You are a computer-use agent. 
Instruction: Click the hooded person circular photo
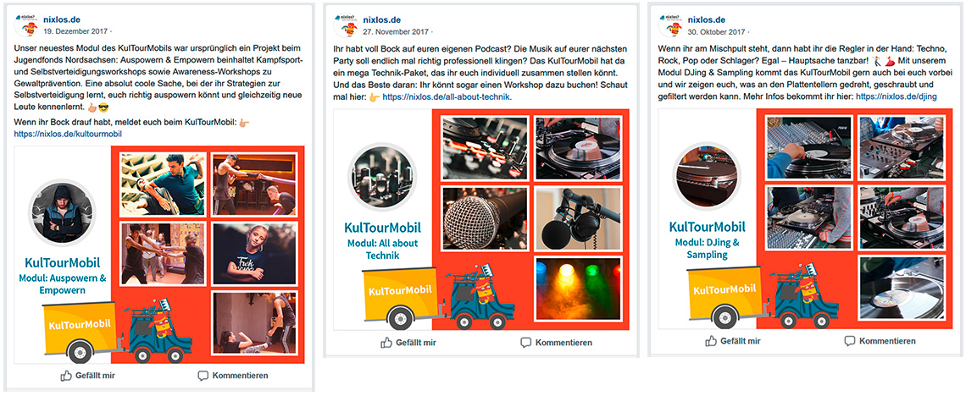(x=62, y=212)
